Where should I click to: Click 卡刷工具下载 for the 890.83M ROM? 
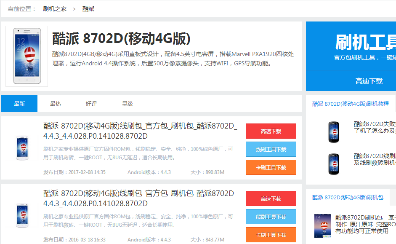[x=271, y=167]
